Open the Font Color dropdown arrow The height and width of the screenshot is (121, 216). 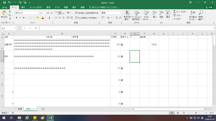pyautogui.click(x=45, y=18)
